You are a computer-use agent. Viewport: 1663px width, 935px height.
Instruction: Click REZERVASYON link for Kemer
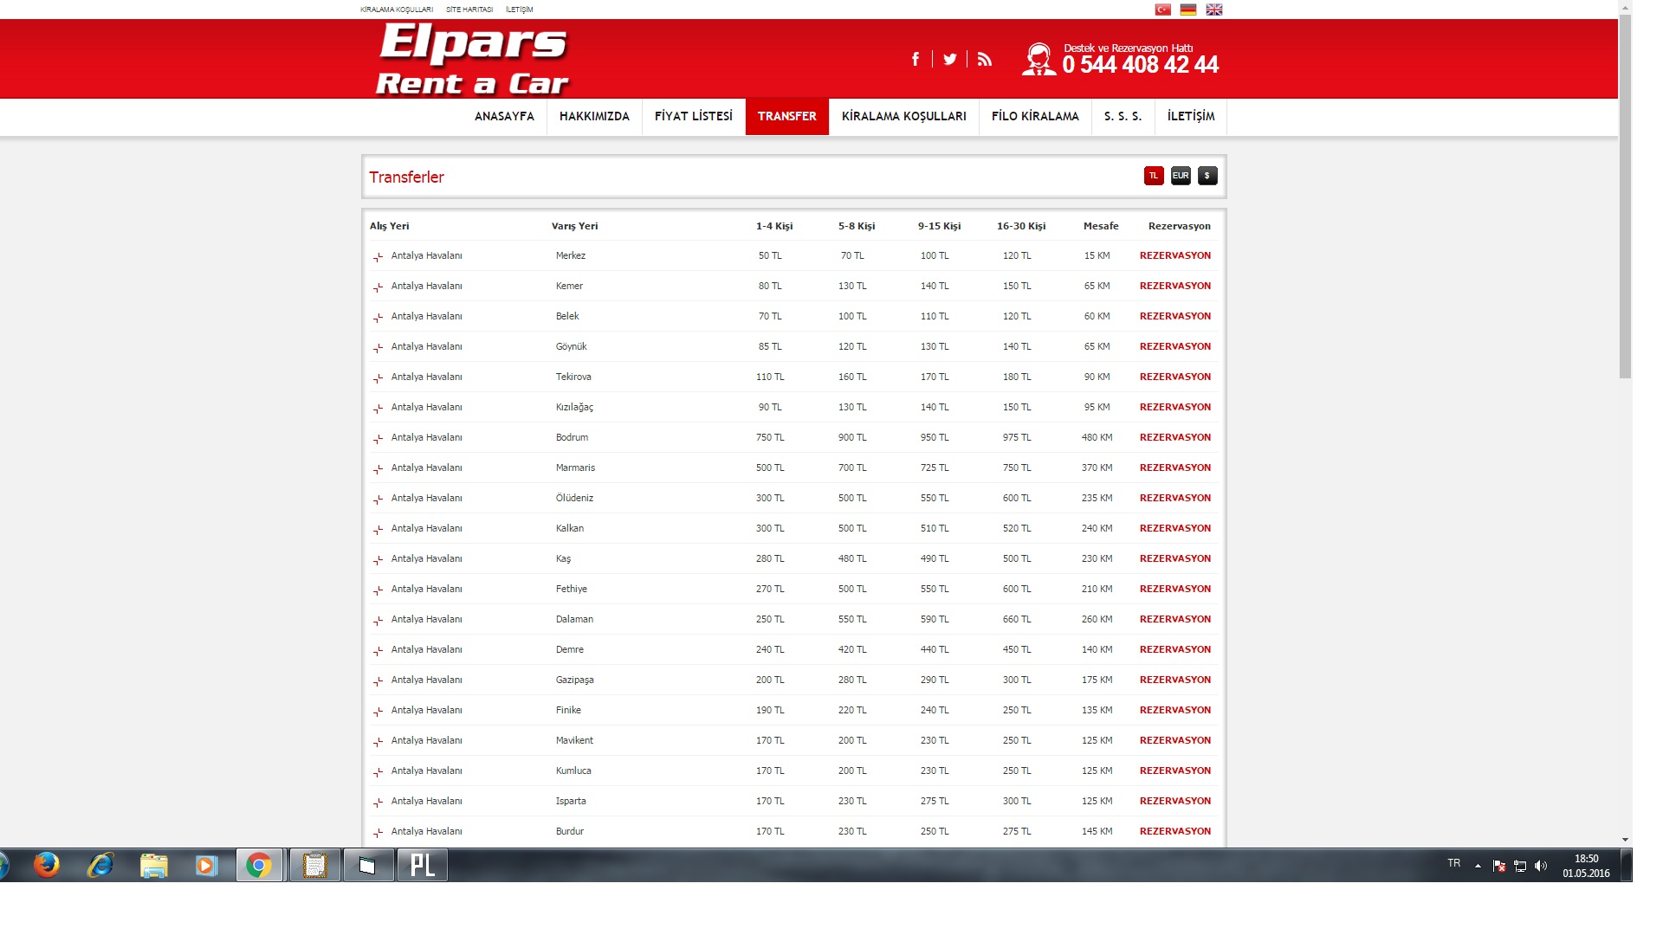coord(1174,286)
